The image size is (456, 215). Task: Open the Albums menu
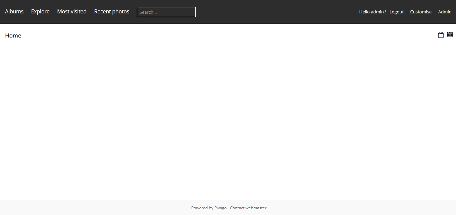point(14,12)
